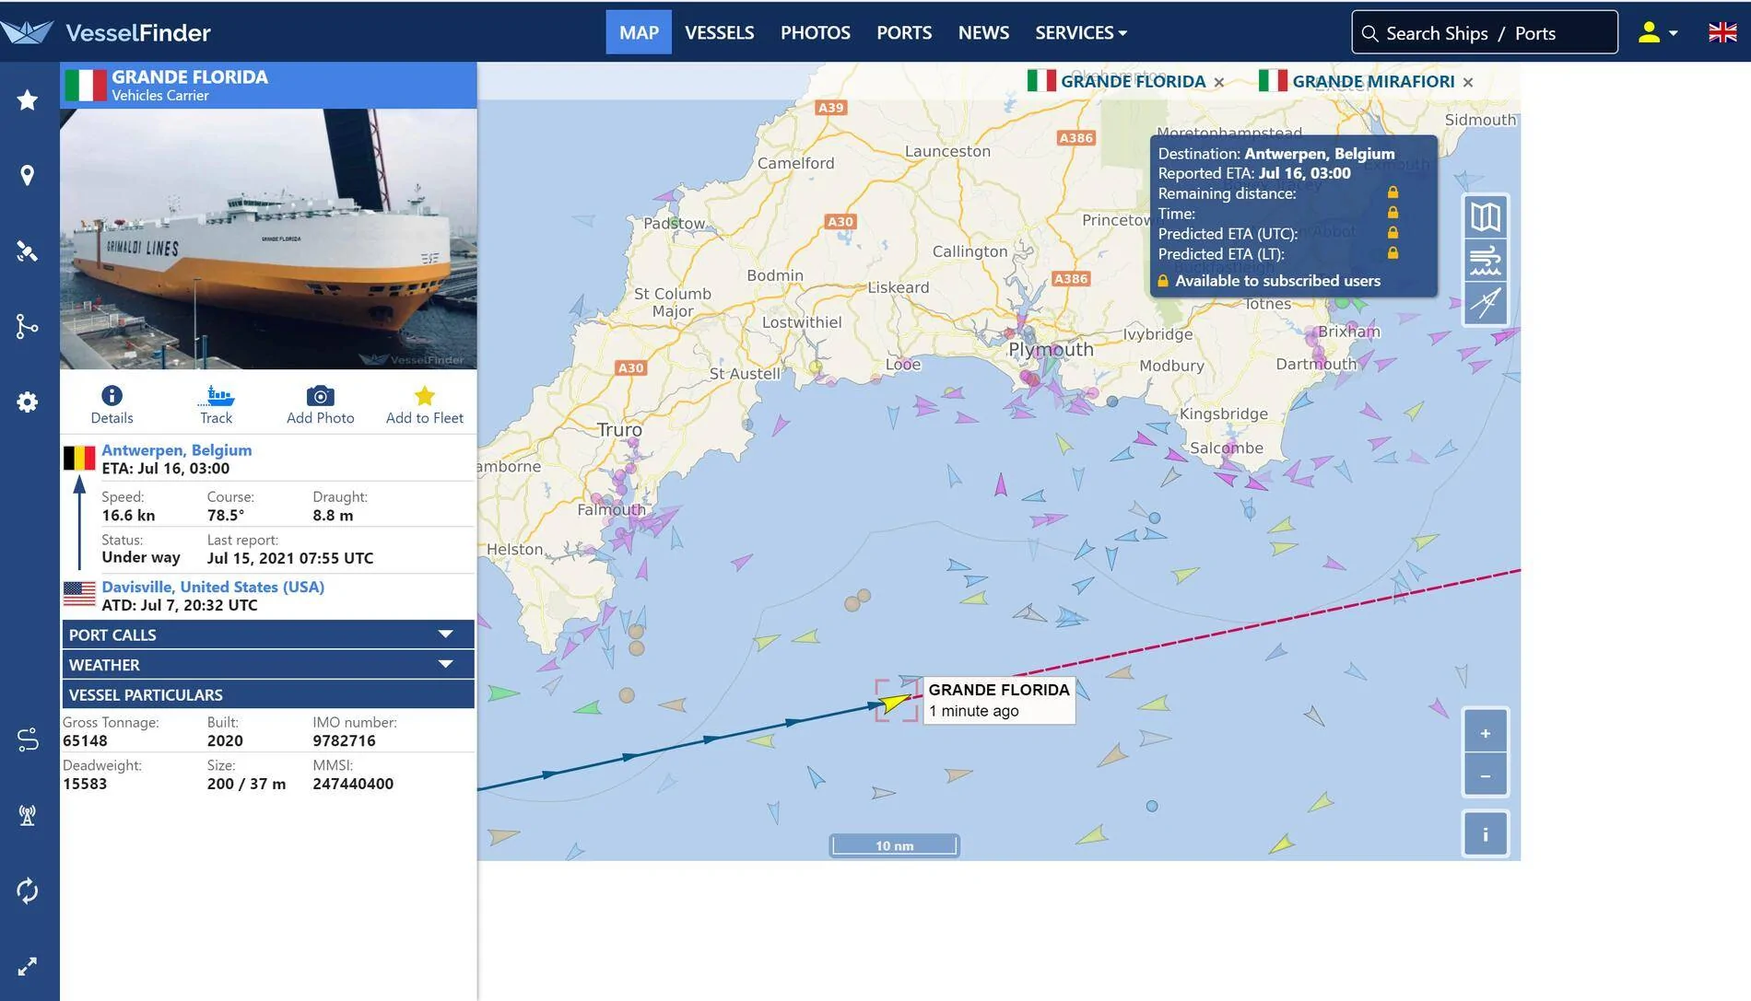Click the route planner sidebar icon
Screen dimensions: 1751x1001
(x=28, y=739)
